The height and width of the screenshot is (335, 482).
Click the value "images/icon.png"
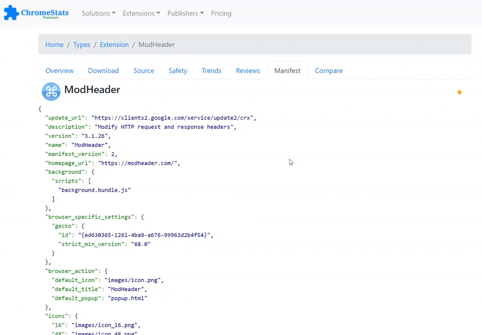coord(132,281)
